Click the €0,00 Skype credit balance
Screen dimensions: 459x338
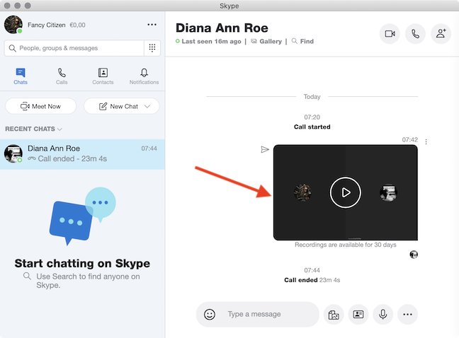click(78, 25)
